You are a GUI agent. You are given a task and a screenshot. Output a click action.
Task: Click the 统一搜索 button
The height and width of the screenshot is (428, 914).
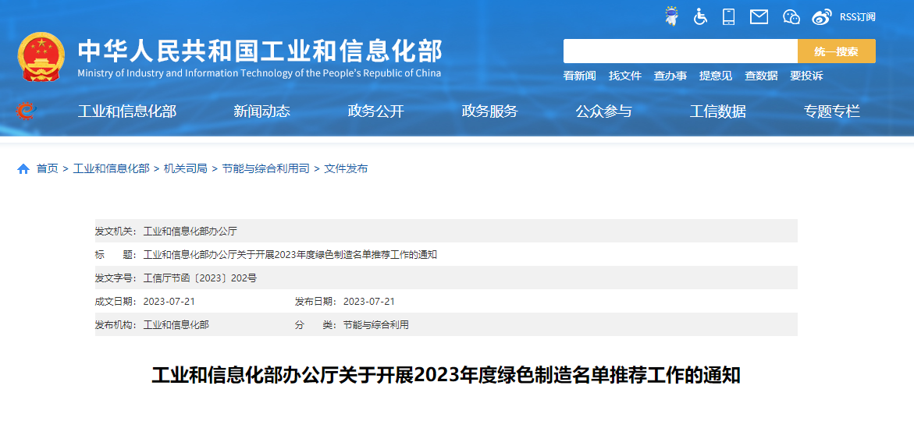click(x=837, y=51)
